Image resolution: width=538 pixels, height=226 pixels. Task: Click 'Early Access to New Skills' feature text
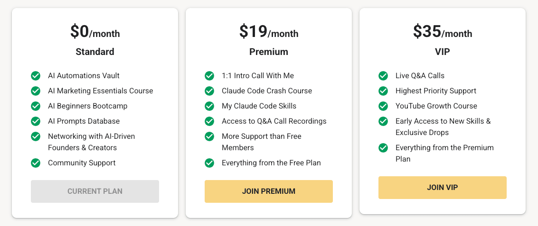443,121
